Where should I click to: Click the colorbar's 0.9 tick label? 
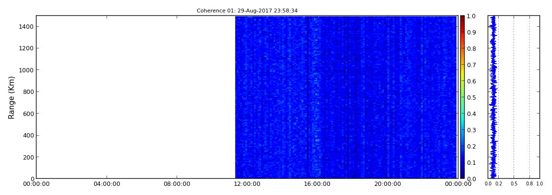coord(471,32)
